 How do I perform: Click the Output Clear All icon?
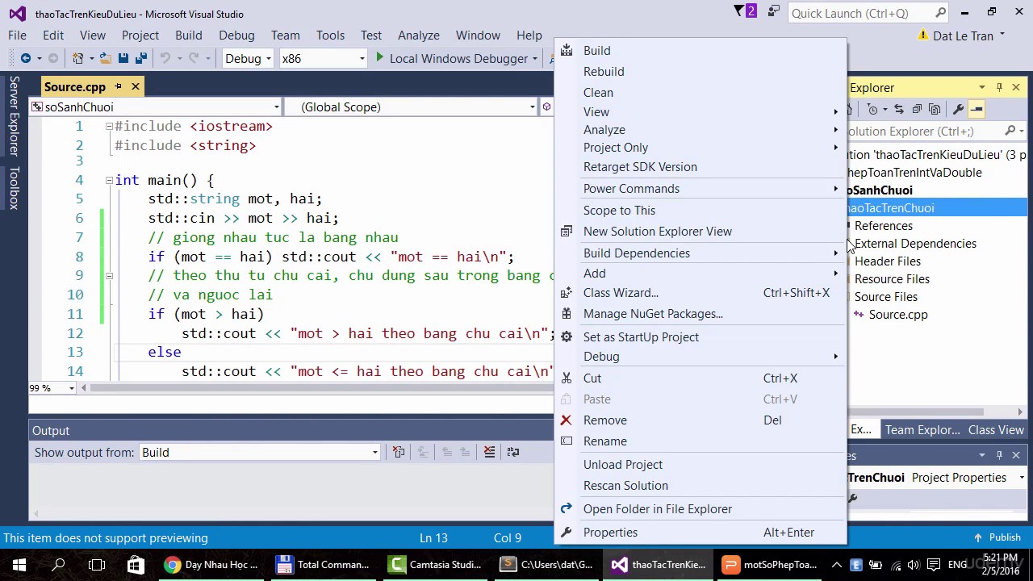pyautogui.click(x=489, y=452)
